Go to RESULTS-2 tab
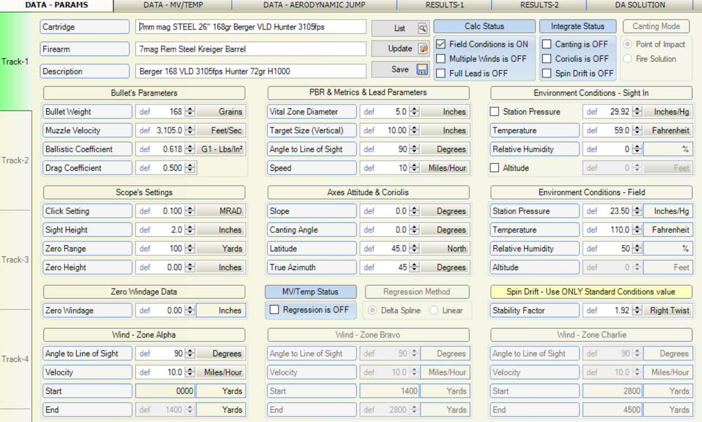702x422 pixels. tap(539, 5)
